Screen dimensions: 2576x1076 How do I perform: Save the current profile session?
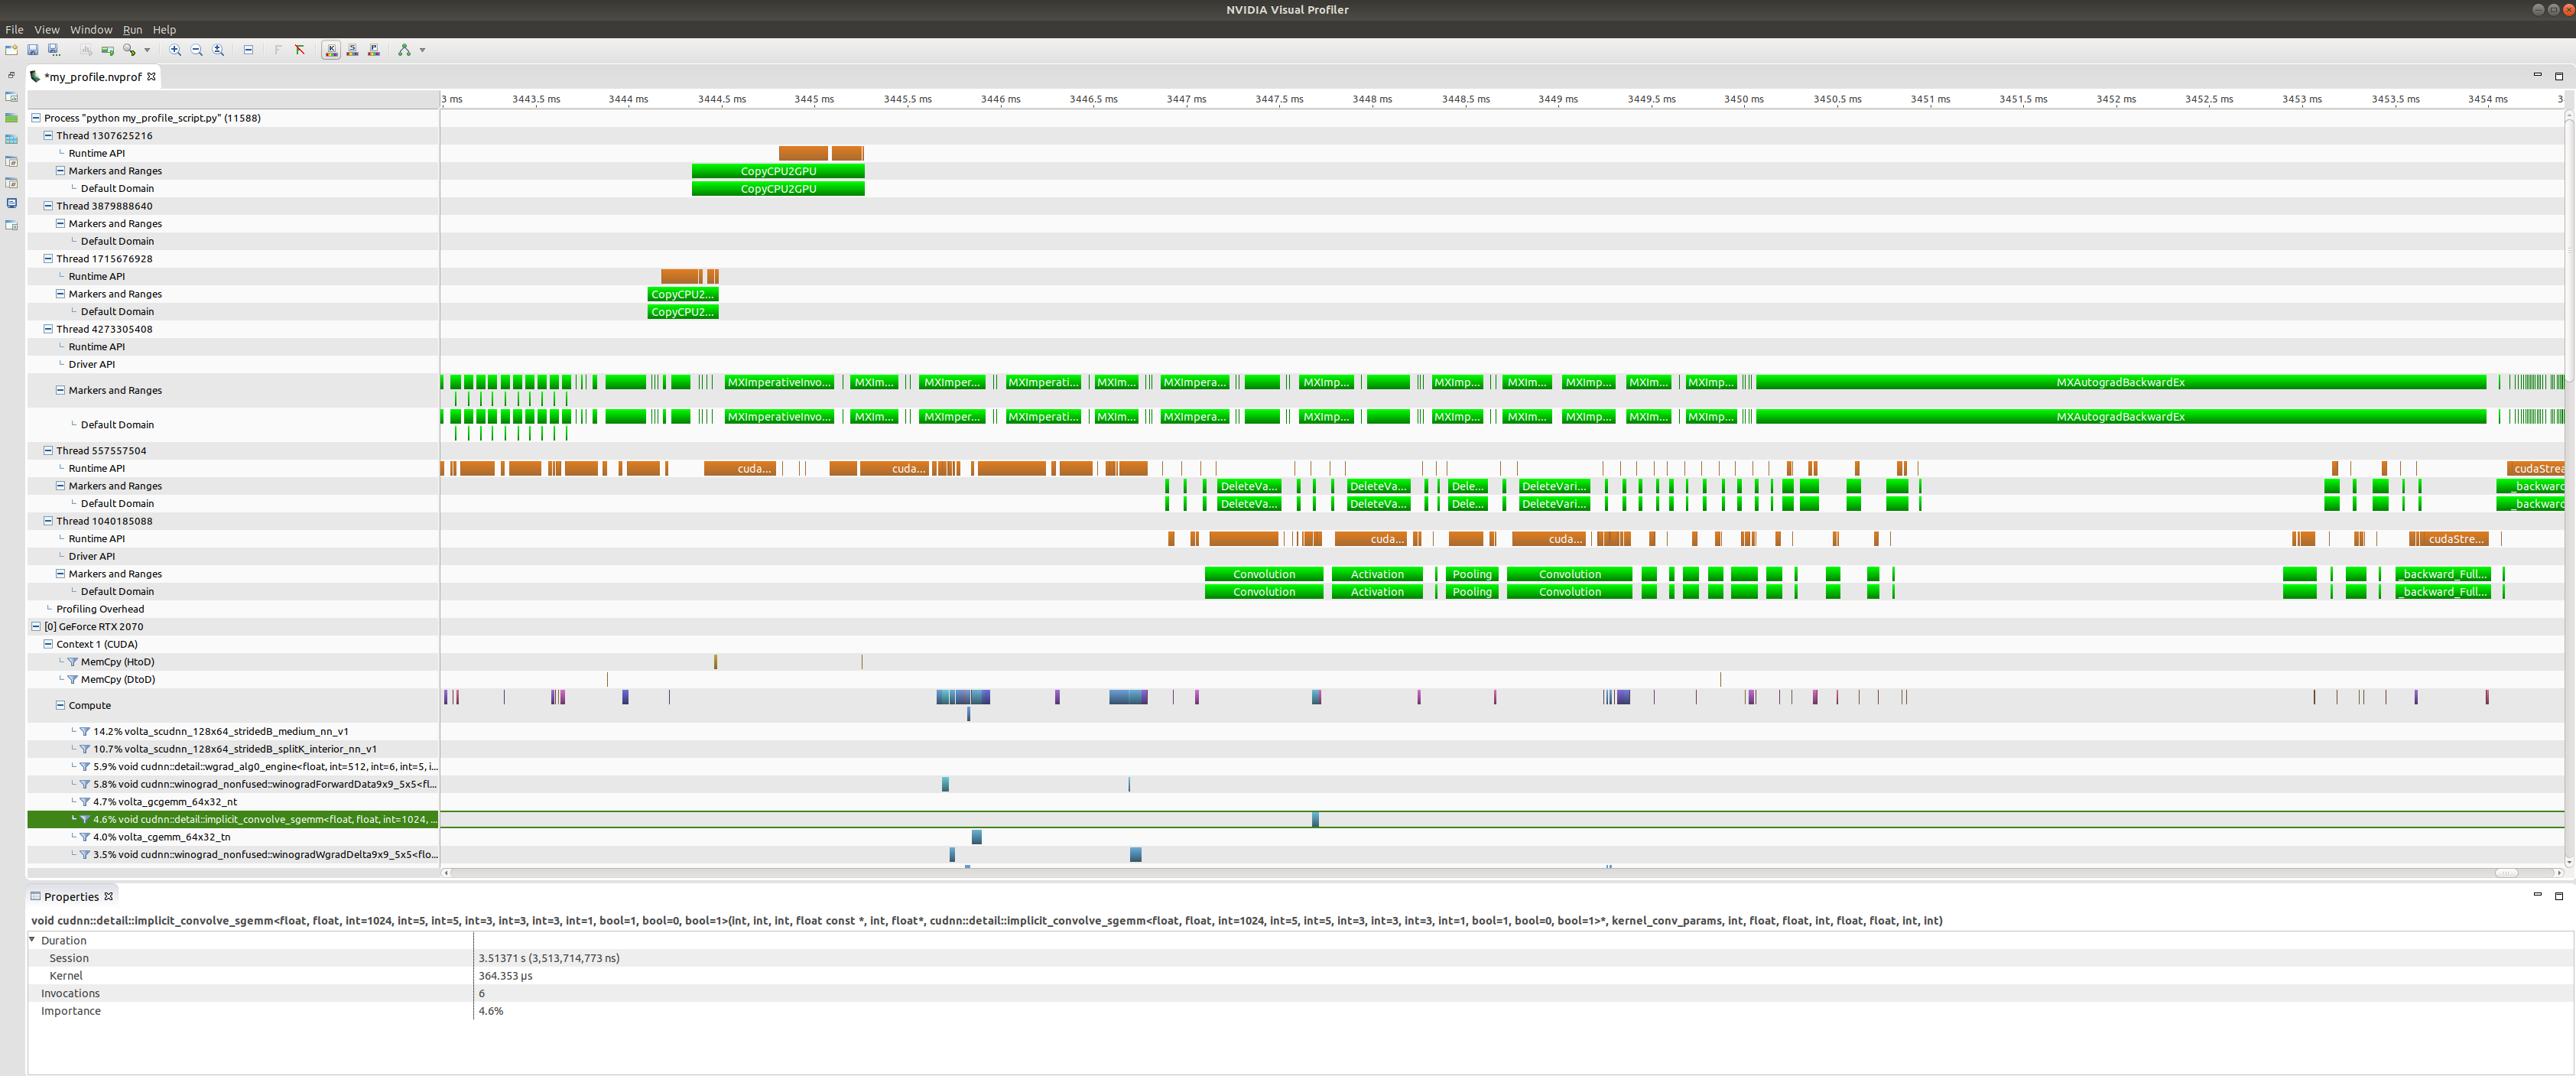click(x=32, y=50)
